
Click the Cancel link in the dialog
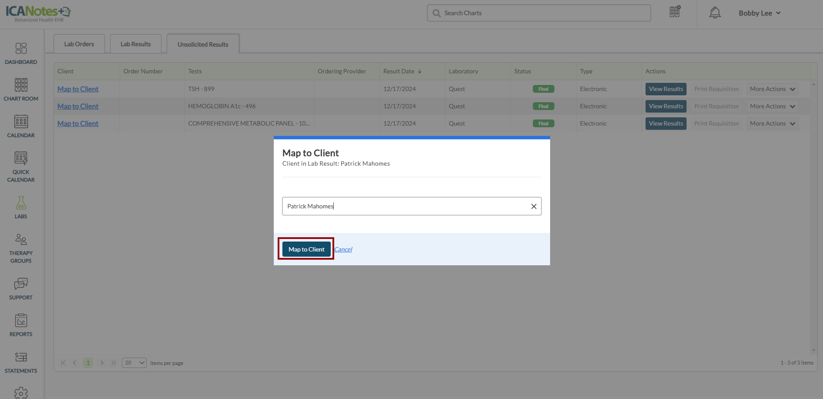(x=343, y=249)
